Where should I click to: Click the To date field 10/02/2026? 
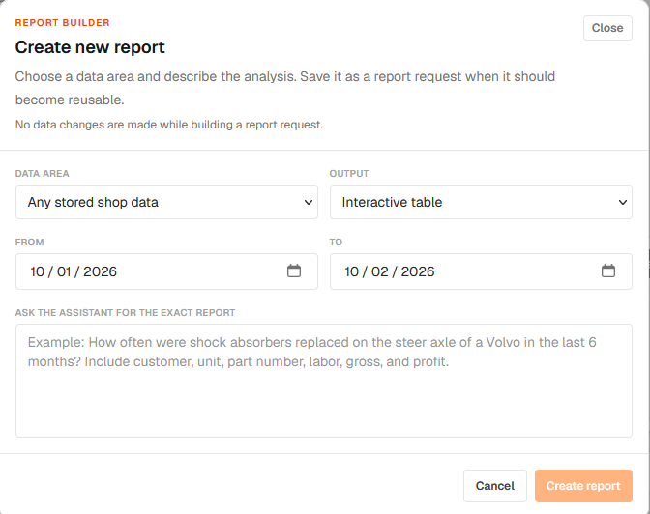481,271
